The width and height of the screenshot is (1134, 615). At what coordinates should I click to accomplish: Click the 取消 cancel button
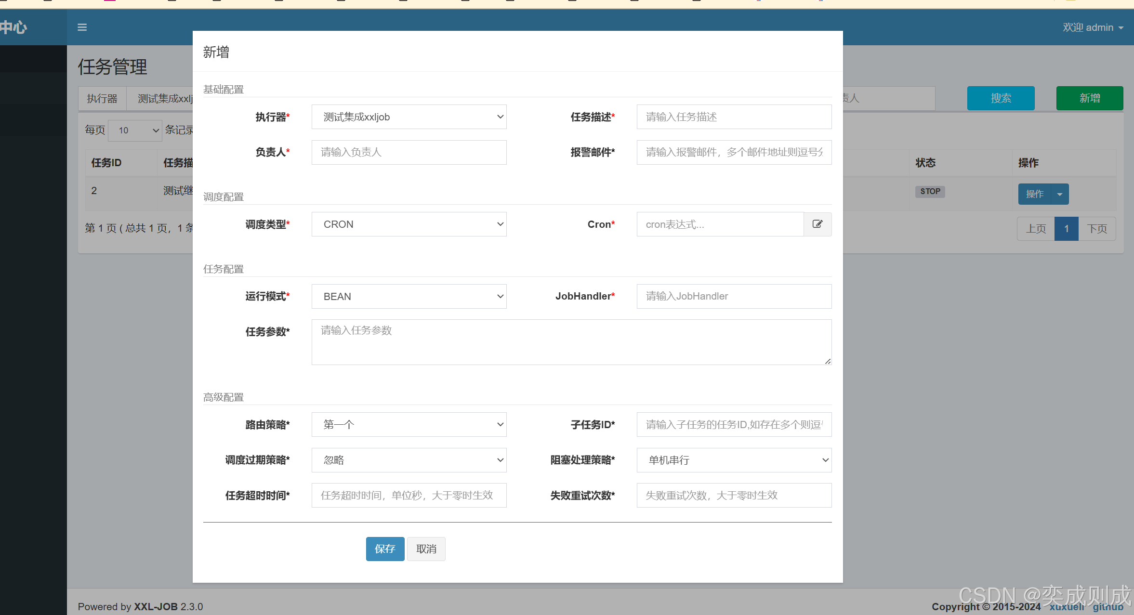[x=426, y=549]
